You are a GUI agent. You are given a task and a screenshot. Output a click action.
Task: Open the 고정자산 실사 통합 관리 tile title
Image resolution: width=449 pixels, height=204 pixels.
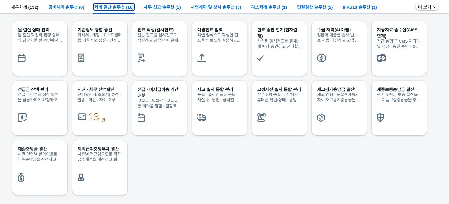(279, 89)
